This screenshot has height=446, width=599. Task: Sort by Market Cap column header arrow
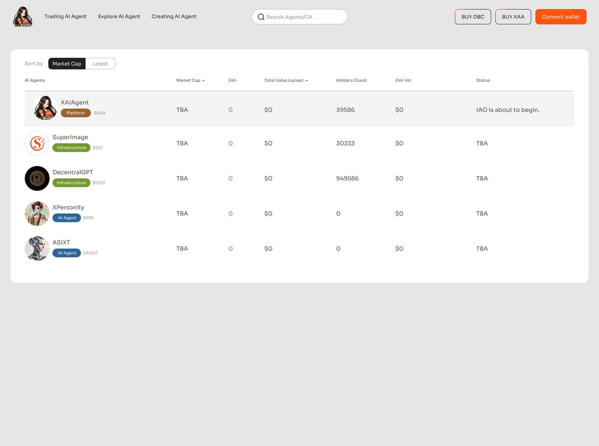point(204,80)
